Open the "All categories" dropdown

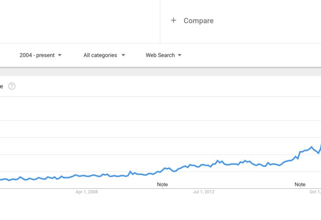point(104,55)
